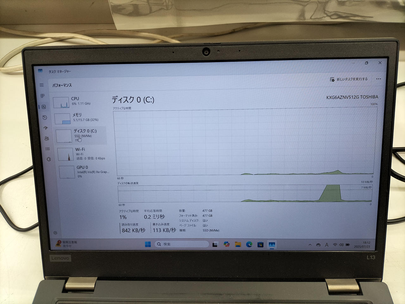Open the Details list page icon
This screenshot has width=405, height=304.
pyautogui.click(x=47, y=149)
